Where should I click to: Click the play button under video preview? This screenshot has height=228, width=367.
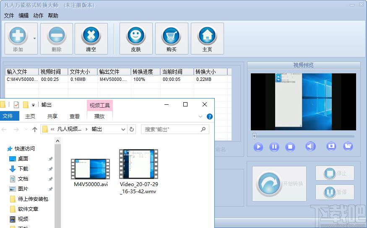point(258,147)
